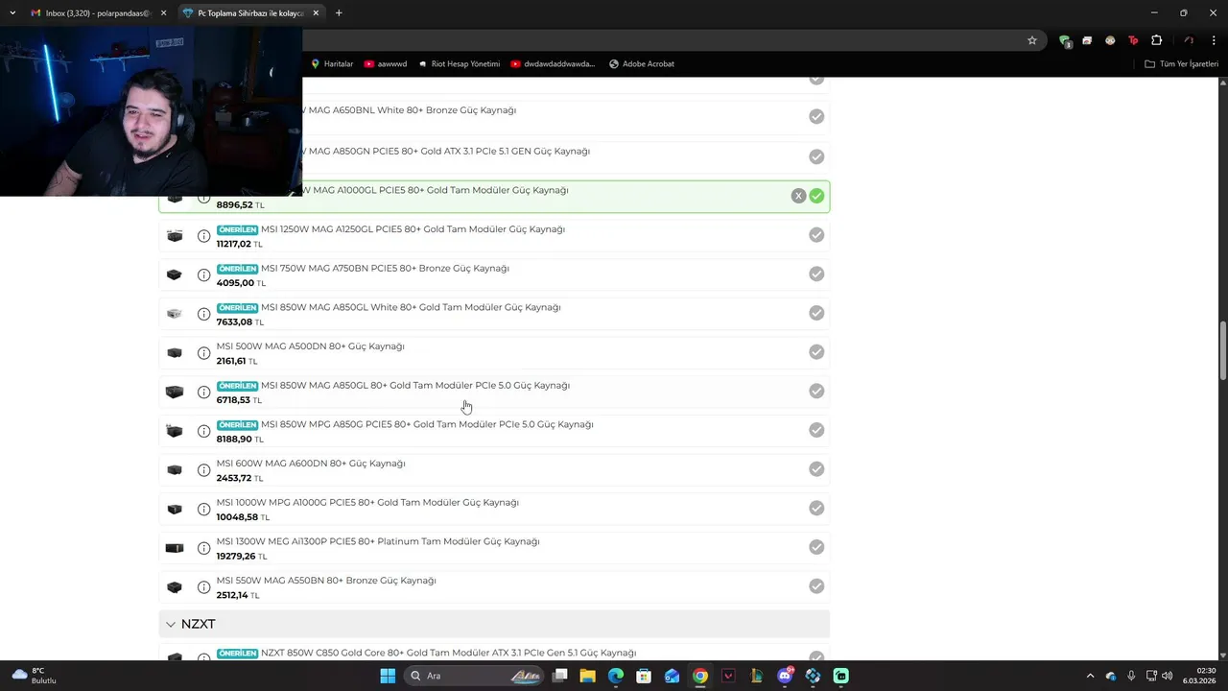The width and height of the screenshot is (1228, 691).
Task: Select the MSI A650BNL White 80+ Bronze checkmark
Action: click(816, 116)
